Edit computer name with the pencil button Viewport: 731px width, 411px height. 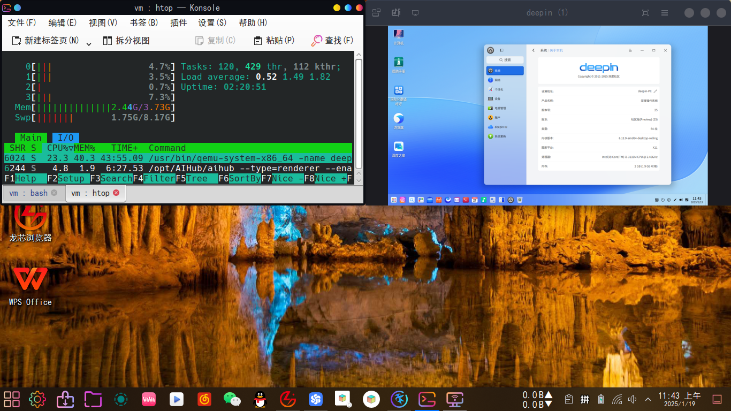click(x=656, y=91)
